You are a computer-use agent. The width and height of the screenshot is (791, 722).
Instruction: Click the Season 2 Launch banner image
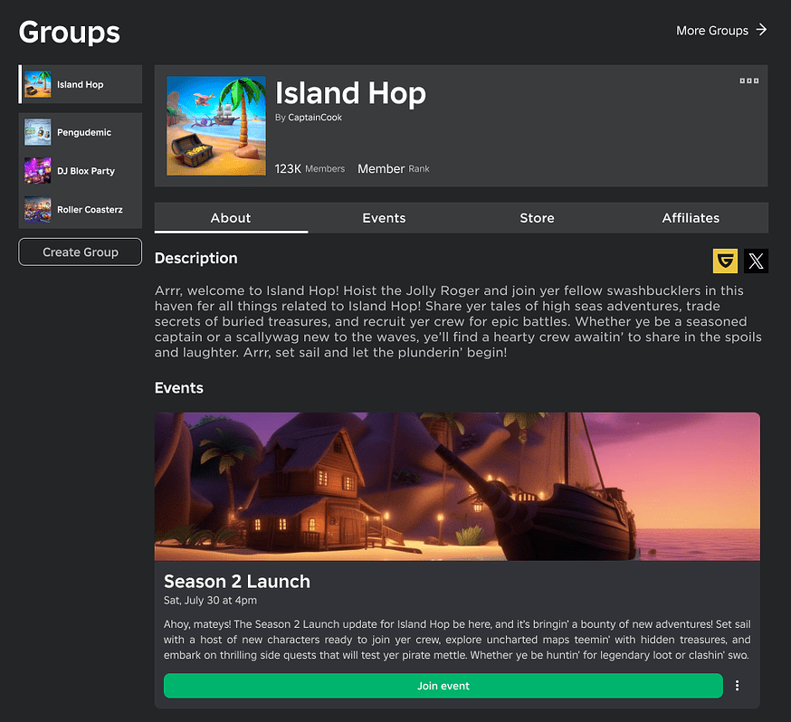(x=457, y=486)
